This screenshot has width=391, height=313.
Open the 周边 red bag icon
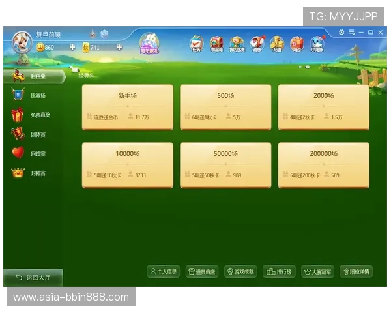point(297,43)
